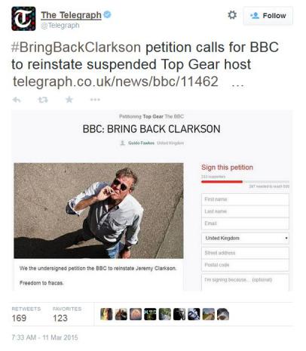Click the blue verified badge
This screenshot has height=351, width=306.
point(107,14)
